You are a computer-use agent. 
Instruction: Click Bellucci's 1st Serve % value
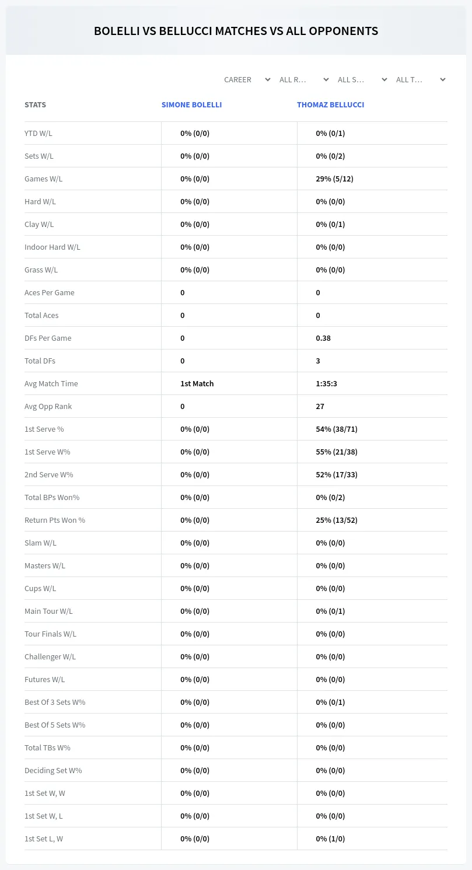pos(337,429)
